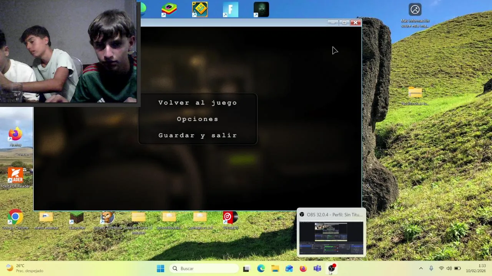
Task: Launch the TLauncher desktop shortcut
Action: pyautogui.click(x=77, y=220)
